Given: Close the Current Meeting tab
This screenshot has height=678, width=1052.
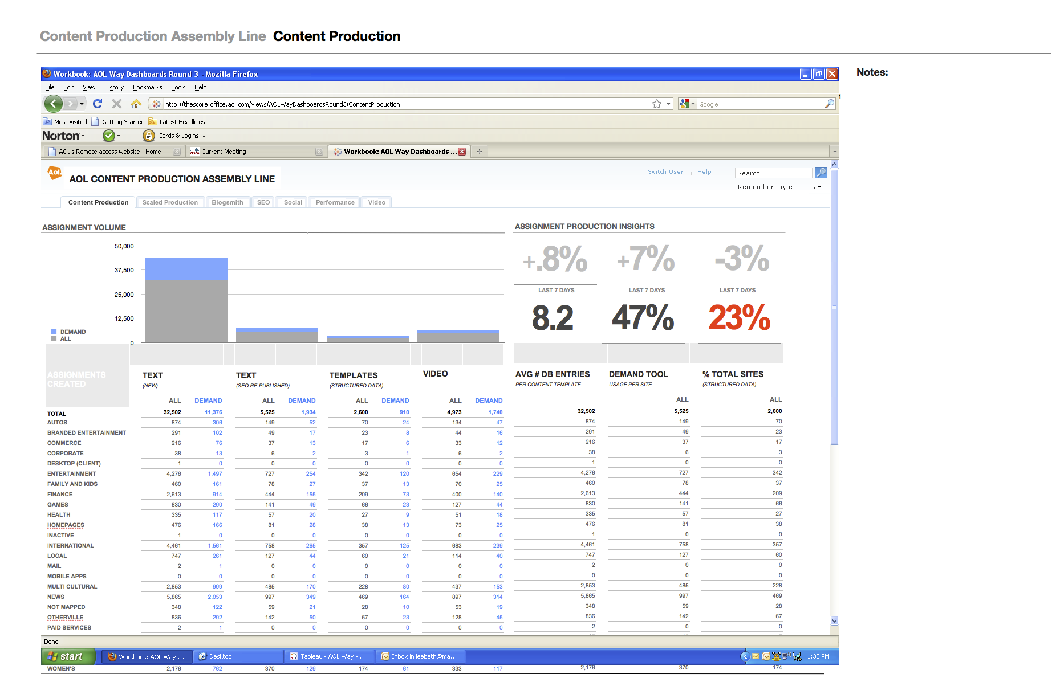Looking at the screenshot, I should [x=319, y=152].
